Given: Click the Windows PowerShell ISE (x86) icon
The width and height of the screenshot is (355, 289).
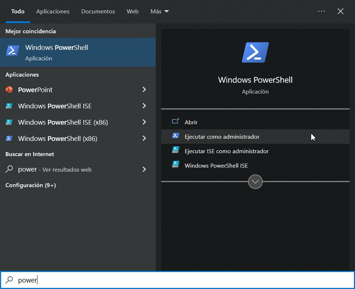Looking at the screenshot, I should (x=9, y=122).
